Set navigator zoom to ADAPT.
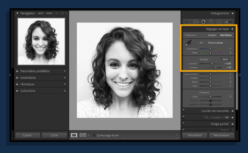Screen dimensions: 248x153 41,13
